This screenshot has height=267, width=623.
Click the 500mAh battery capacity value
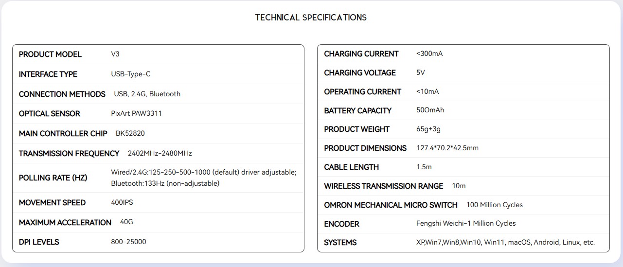pos(430,110)
